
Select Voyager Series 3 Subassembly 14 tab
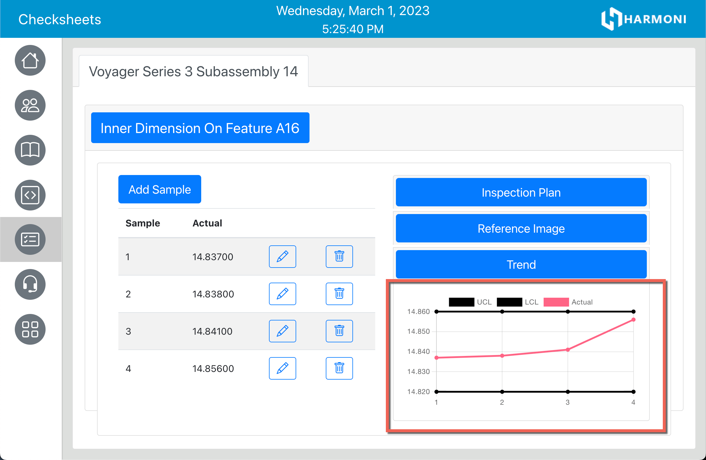pyautogui.click(x=194, y=72)
